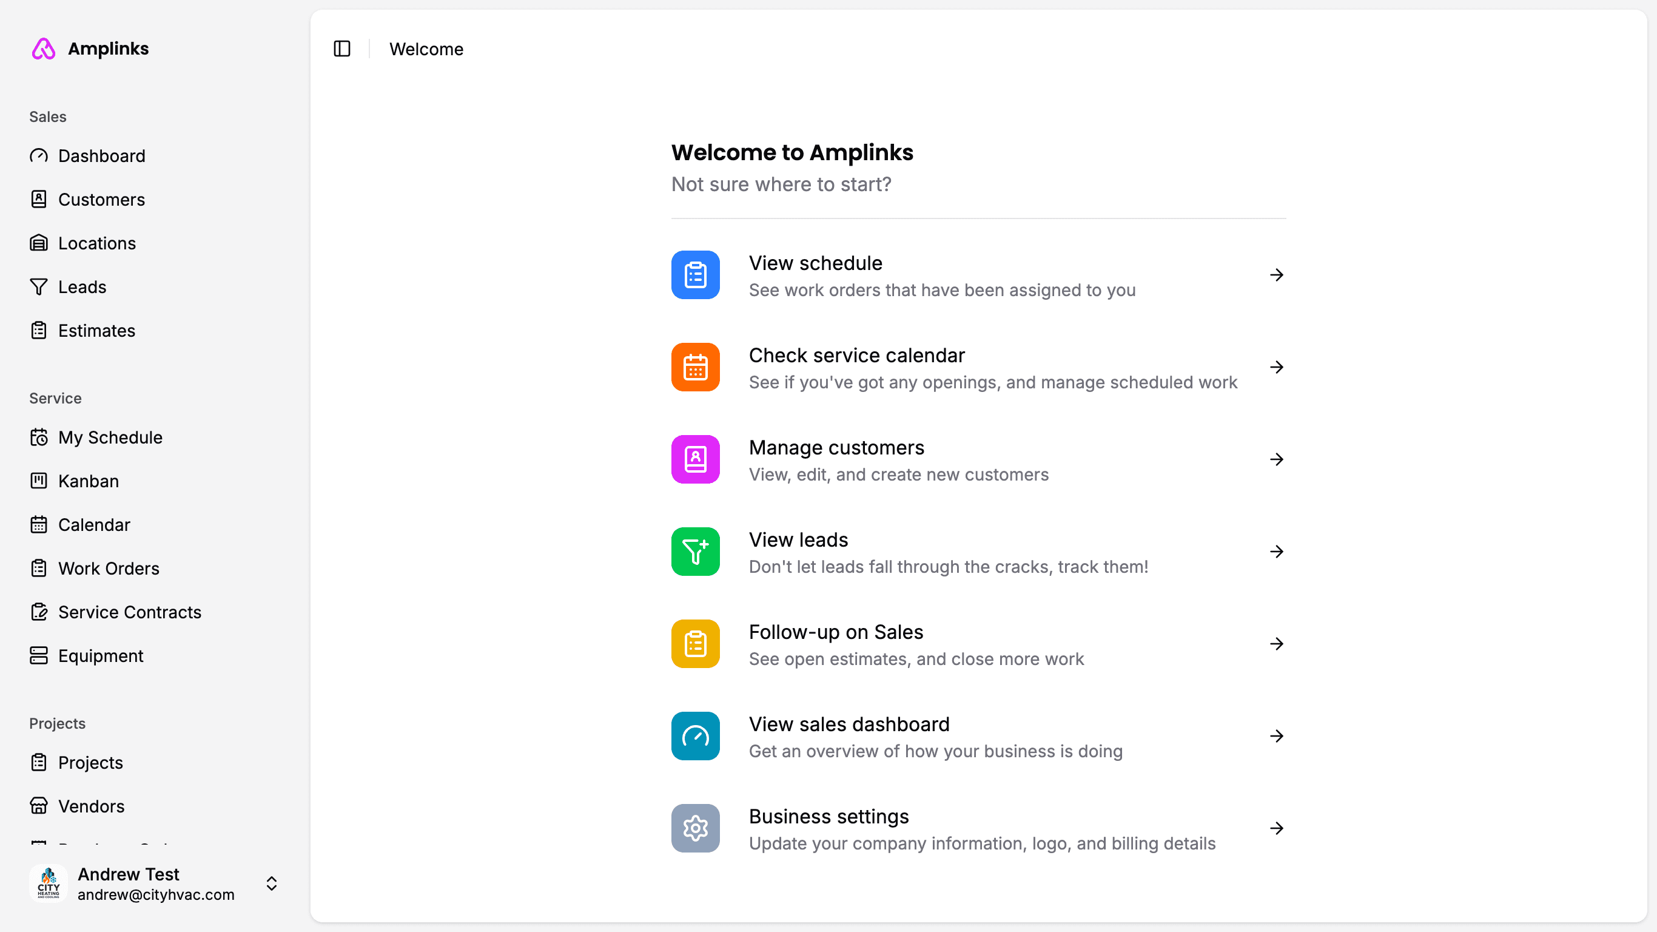1657x932 pixels.
Task: Click the arrow beside View schedule
Action: pos(1276,275)
